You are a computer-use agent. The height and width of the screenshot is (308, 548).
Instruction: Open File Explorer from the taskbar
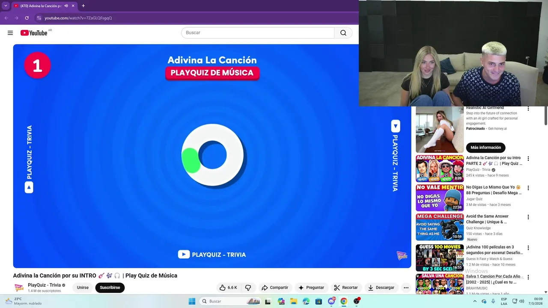point(294,301)
